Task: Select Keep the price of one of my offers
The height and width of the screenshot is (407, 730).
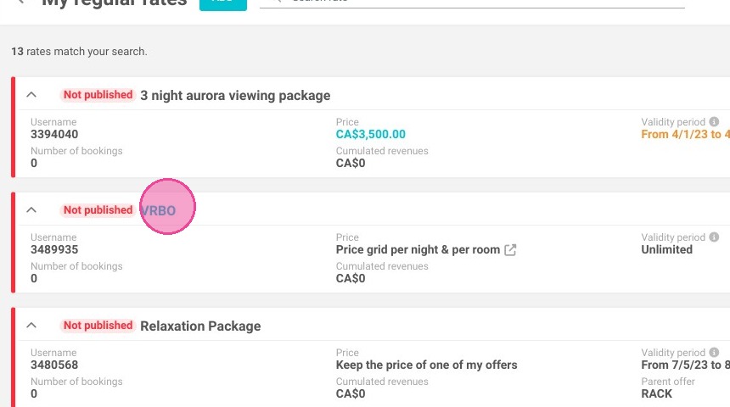Action: (x=426, y=365)
